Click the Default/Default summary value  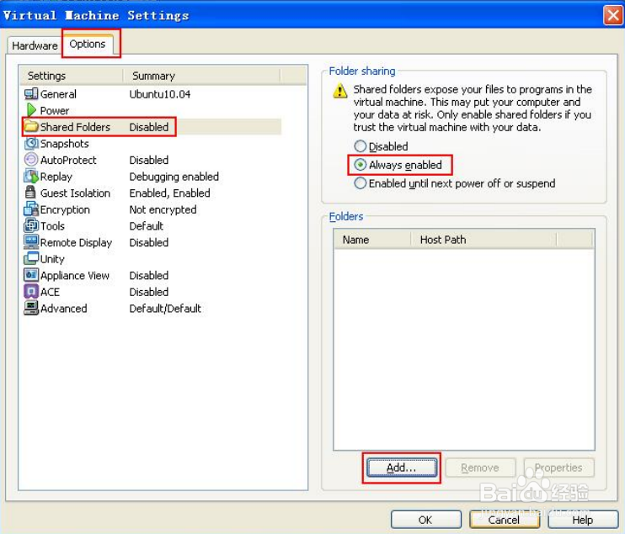(165, 309)
